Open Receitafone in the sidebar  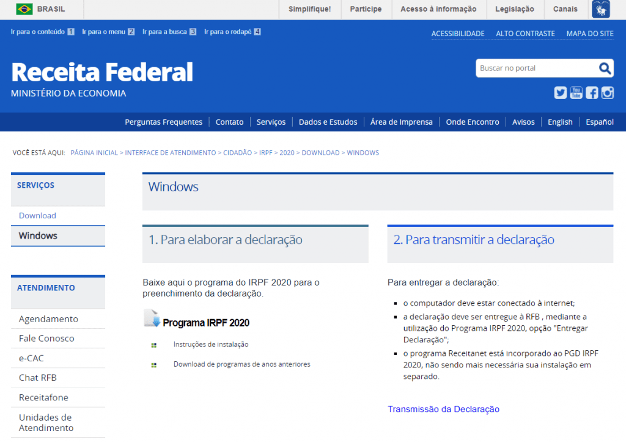[43, 398]
